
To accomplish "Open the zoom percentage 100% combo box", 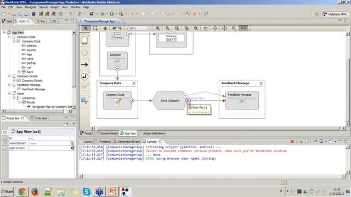I will coord(139,28).
